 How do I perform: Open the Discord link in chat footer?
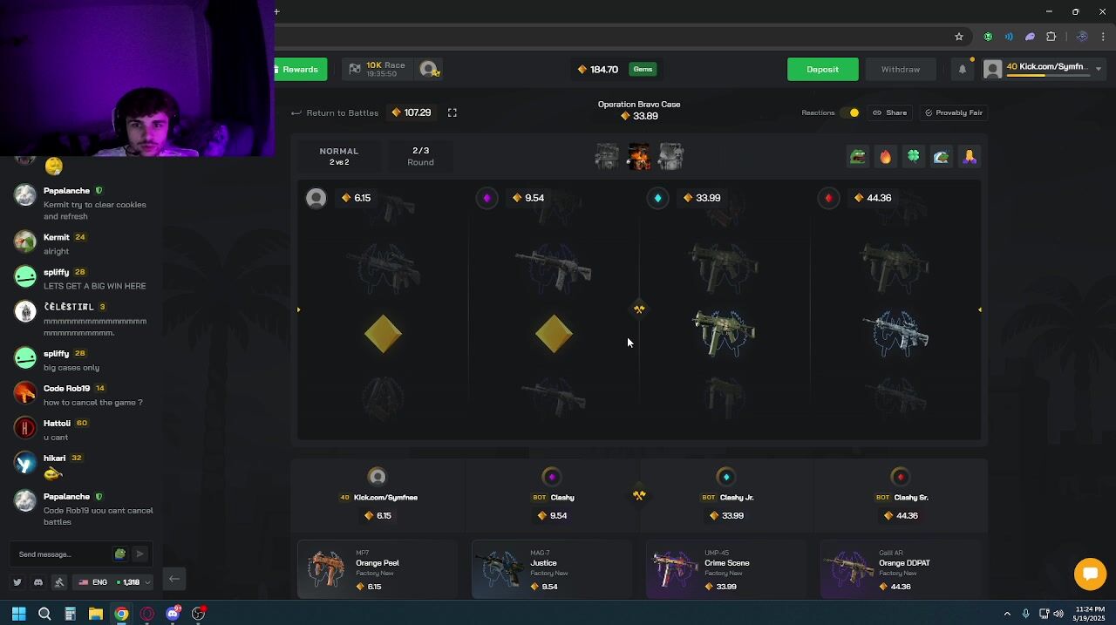[38, 582]
